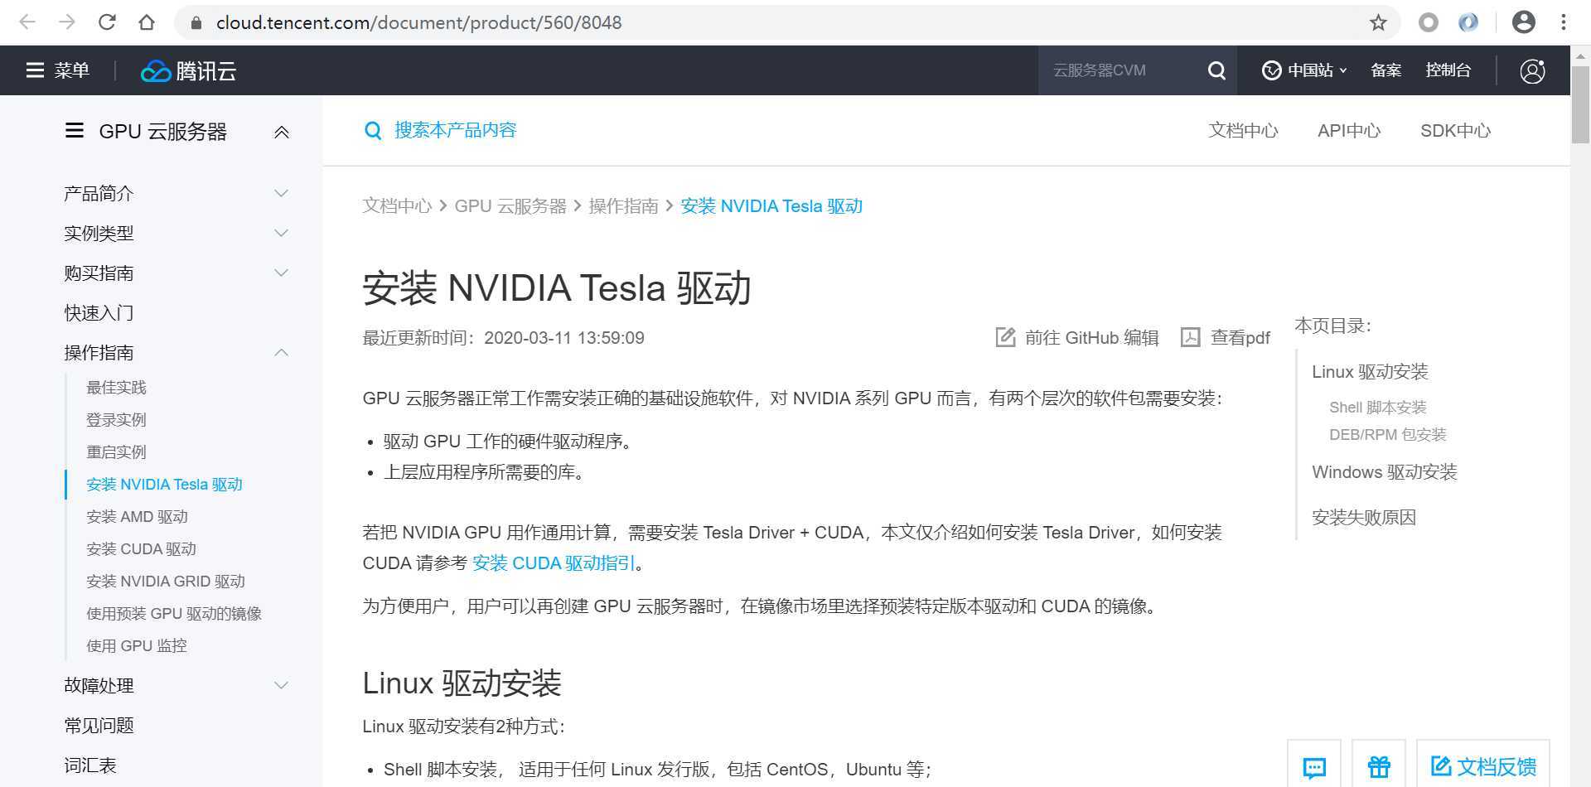
Task: Click the 腾讯云 logo
Action: (x=188, y=71)
